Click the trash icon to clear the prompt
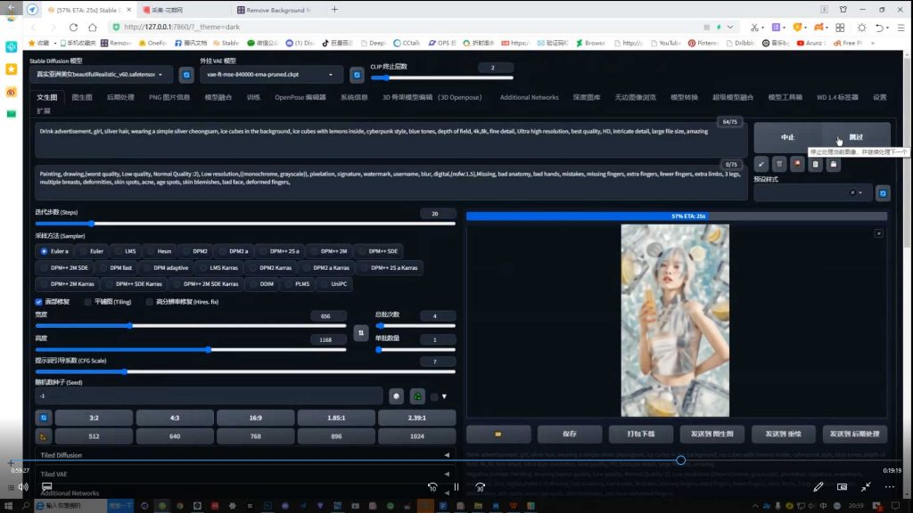The image size is (913, 513). point(779,164)
